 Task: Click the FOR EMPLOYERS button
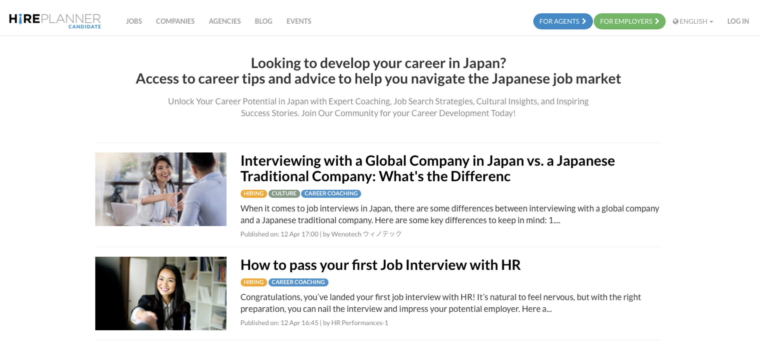point(629,21)
